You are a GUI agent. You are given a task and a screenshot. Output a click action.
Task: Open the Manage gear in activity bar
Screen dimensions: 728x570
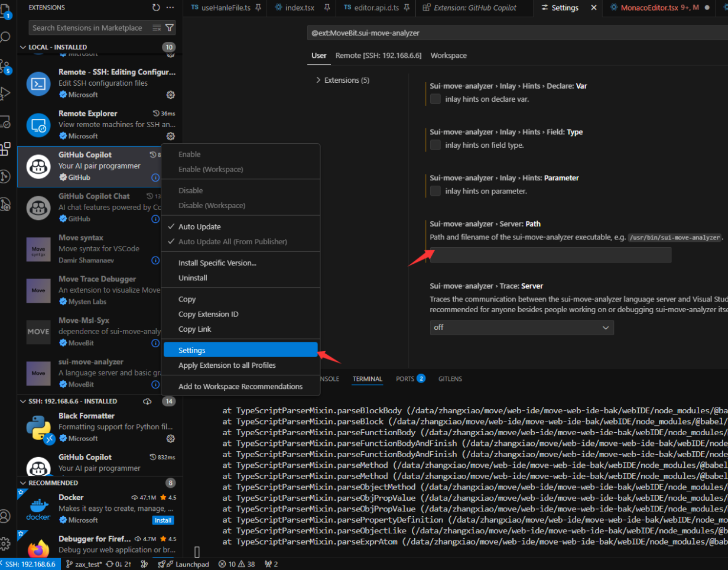coord(5,543)
